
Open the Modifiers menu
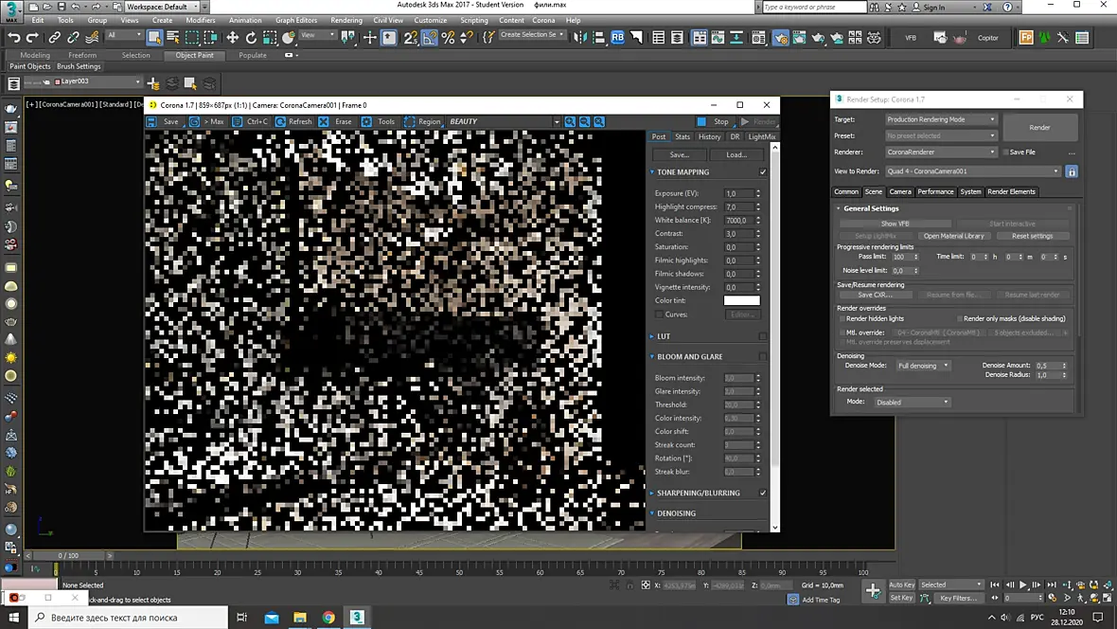[200, 20]
